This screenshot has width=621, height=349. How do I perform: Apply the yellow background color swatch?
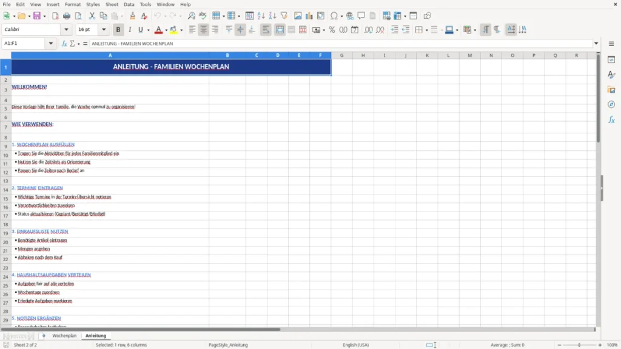click(x=174, y=30)
